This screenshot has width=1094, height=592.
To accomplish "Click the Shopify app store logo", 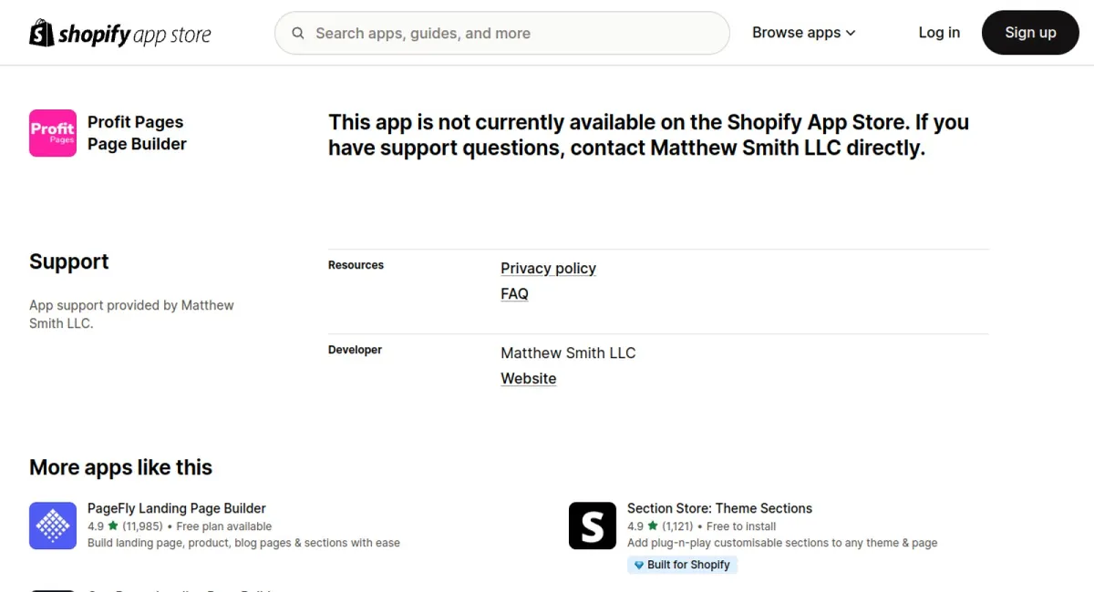I will [x=120, y=34].
